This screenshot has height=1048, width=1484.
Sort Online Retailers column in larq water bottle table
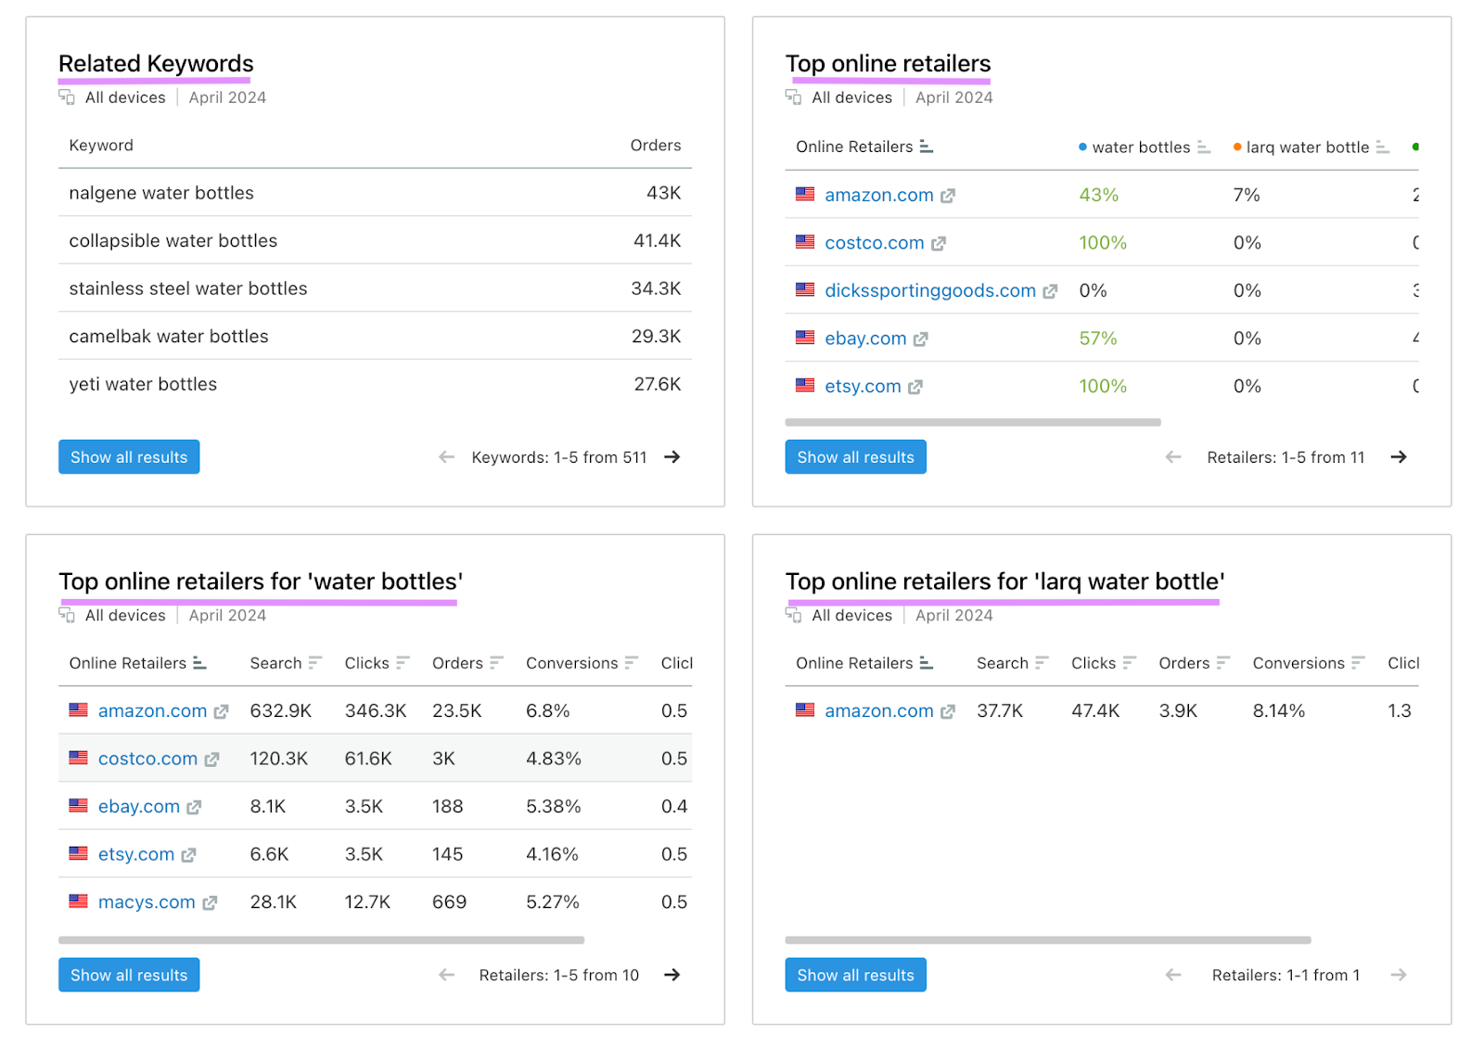point(927,663)
